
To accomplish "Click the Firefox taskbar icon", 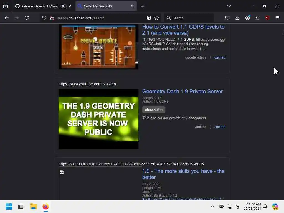I will click(46, 206).
